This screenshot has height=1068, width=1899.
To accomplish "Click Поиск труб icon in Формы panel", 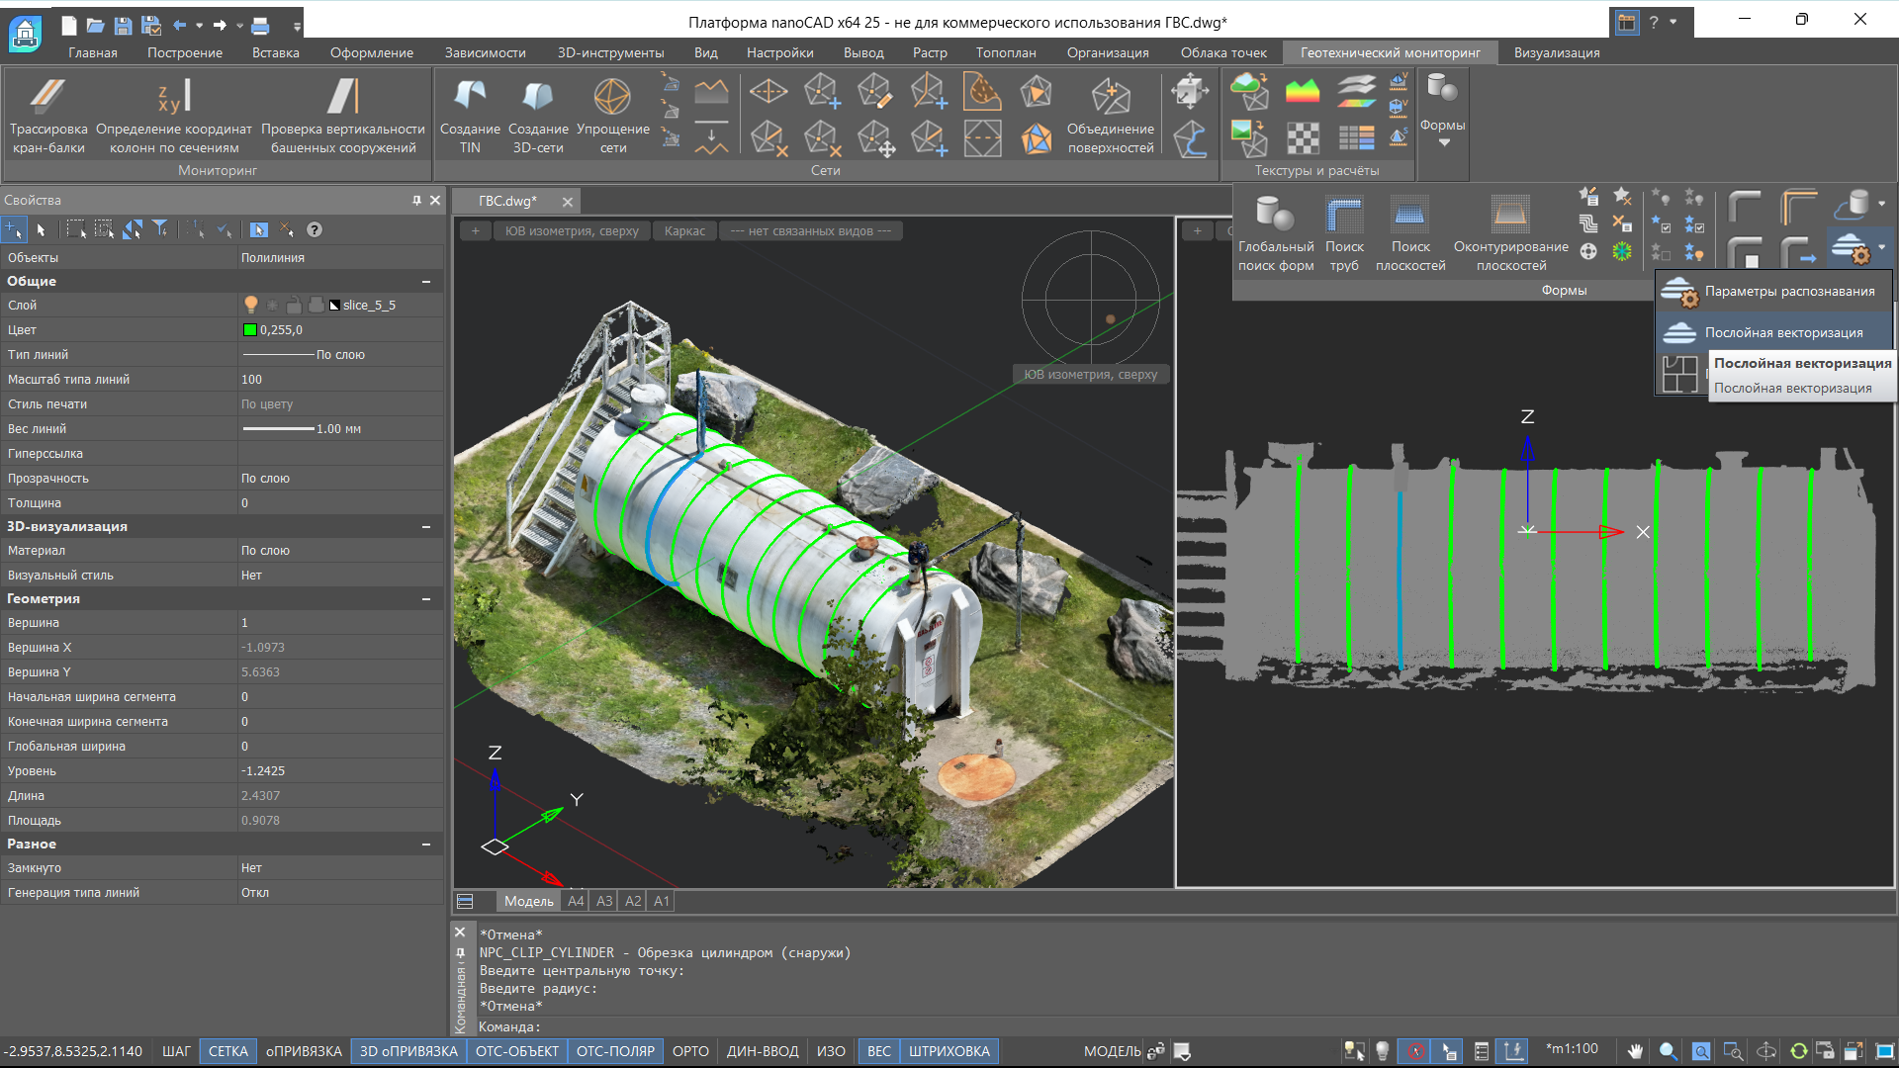I will coord(1344,216).
